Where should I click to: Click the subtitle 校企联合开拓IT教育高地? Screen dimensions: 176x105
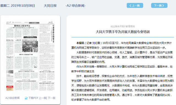[123, 26]
